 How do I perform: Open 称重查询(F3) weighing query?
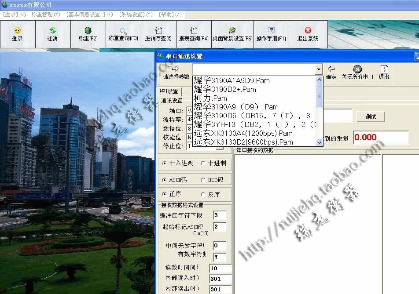123,34
